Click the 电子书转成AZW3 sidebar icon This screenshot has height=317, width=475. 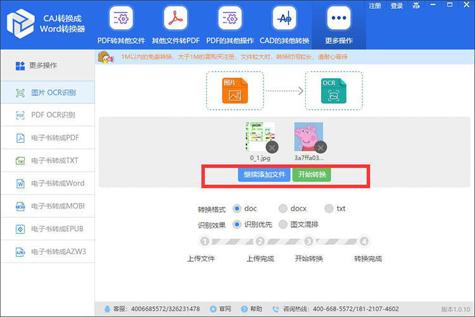tap(20, 252)
